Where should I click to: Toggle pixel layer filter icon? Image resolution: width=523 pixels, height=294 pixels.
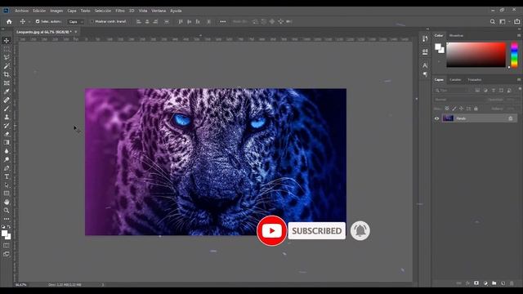click(477, 91)
